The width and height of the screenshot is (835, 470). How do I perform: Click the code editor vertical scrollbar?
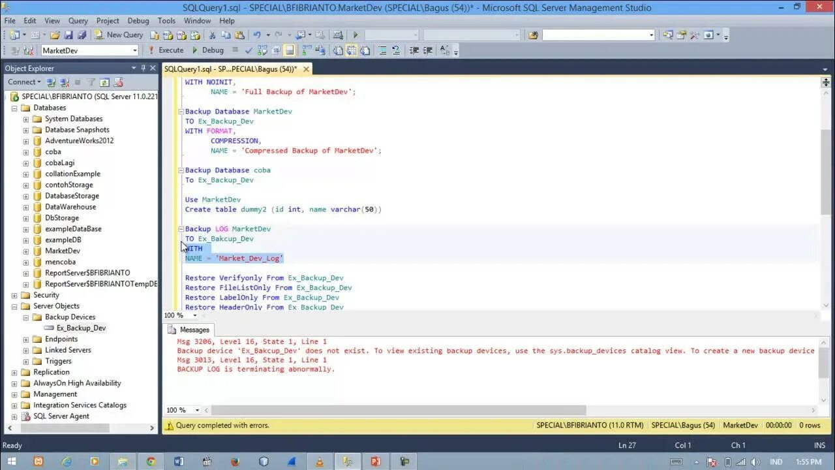click(x=825, y=172)
